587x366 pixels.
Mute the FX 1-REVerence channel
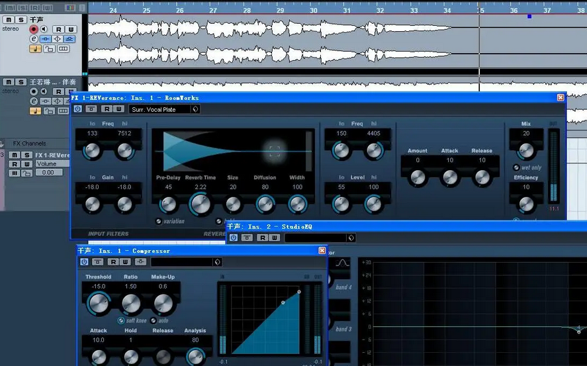14,155
